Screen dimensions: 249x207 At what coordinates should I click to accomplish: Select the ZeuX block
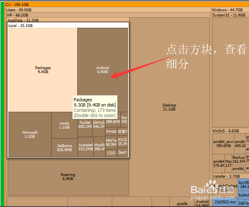click(122, 152)
